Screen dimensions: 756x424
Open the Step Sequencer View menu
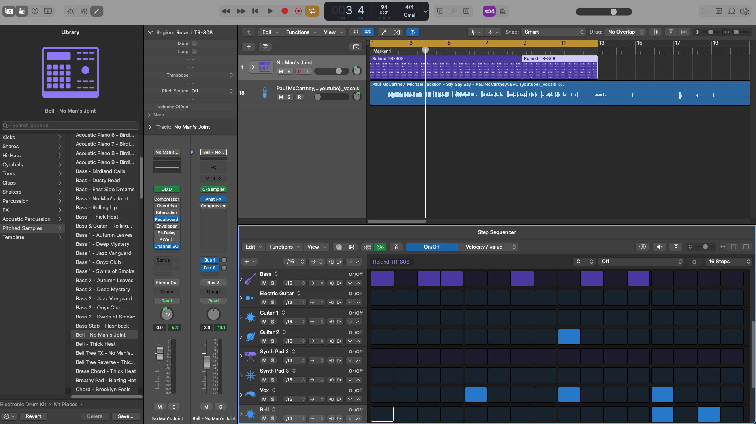(317, 247)
